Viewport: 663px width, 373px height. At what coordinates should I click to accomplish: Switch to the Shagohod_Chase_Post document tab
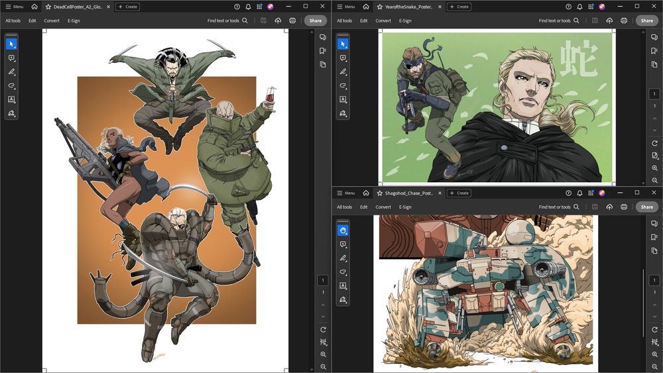coord(409,193)
